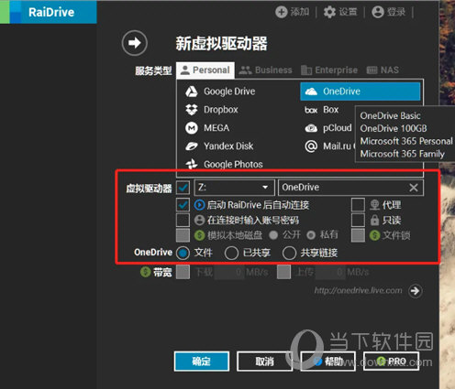Viewport: 455px width, 389px height.
Task: Select the 已共享 radio button
Action: (x=231, y=253)
